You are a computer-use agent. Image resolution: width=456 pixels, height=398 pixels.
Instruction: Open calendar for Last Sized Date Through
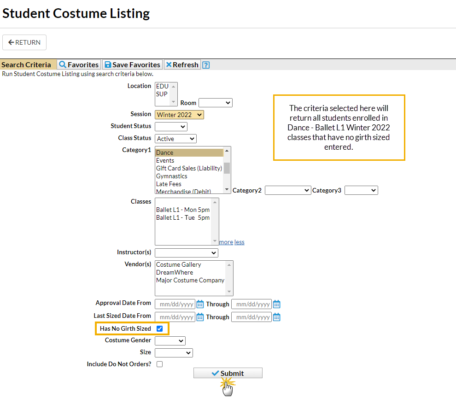276,317
